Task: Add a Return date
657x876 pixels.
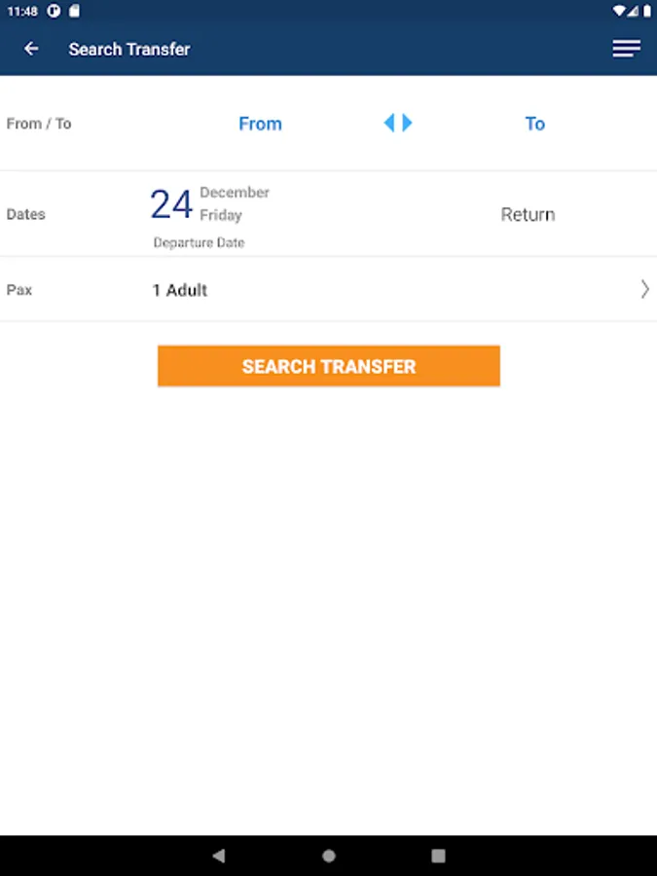Action: (528, 214)
